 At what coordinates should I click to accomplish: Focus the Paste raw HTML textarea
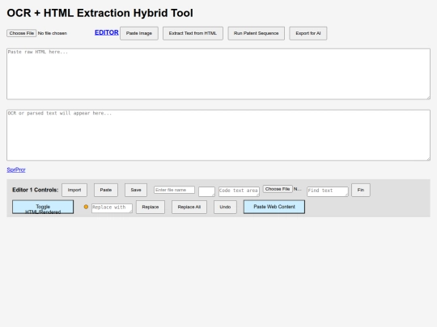218,74
